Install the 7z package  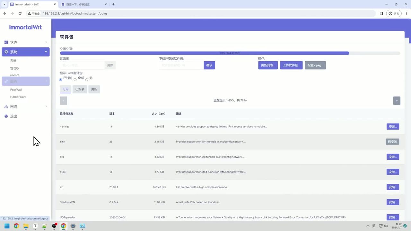pos(392,187)
